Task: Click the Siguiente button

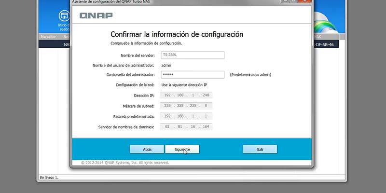Action: (182, 149)
